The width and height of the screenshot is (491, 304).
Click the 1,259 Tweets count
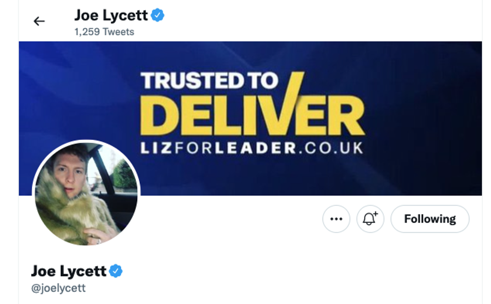(104, 32)
